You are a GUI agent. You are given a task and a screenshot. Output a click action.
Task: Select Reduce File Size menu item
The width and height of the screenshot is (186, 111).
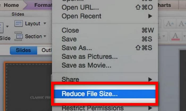[105, 94]
